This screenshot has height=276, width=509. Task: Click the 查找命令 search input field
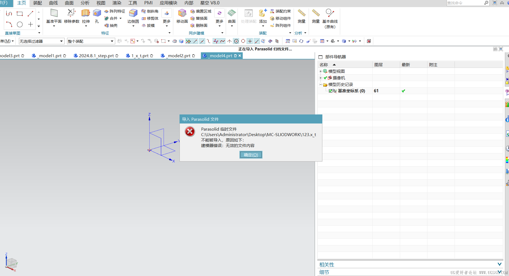tap(465, 3)
